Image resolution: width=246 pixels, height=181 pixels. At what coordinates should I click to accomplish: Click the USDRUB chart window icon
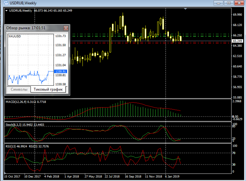6,3
